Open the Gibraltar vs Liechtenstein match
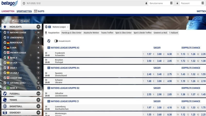Viewport: 206px width, 116px height. (61, 94)
